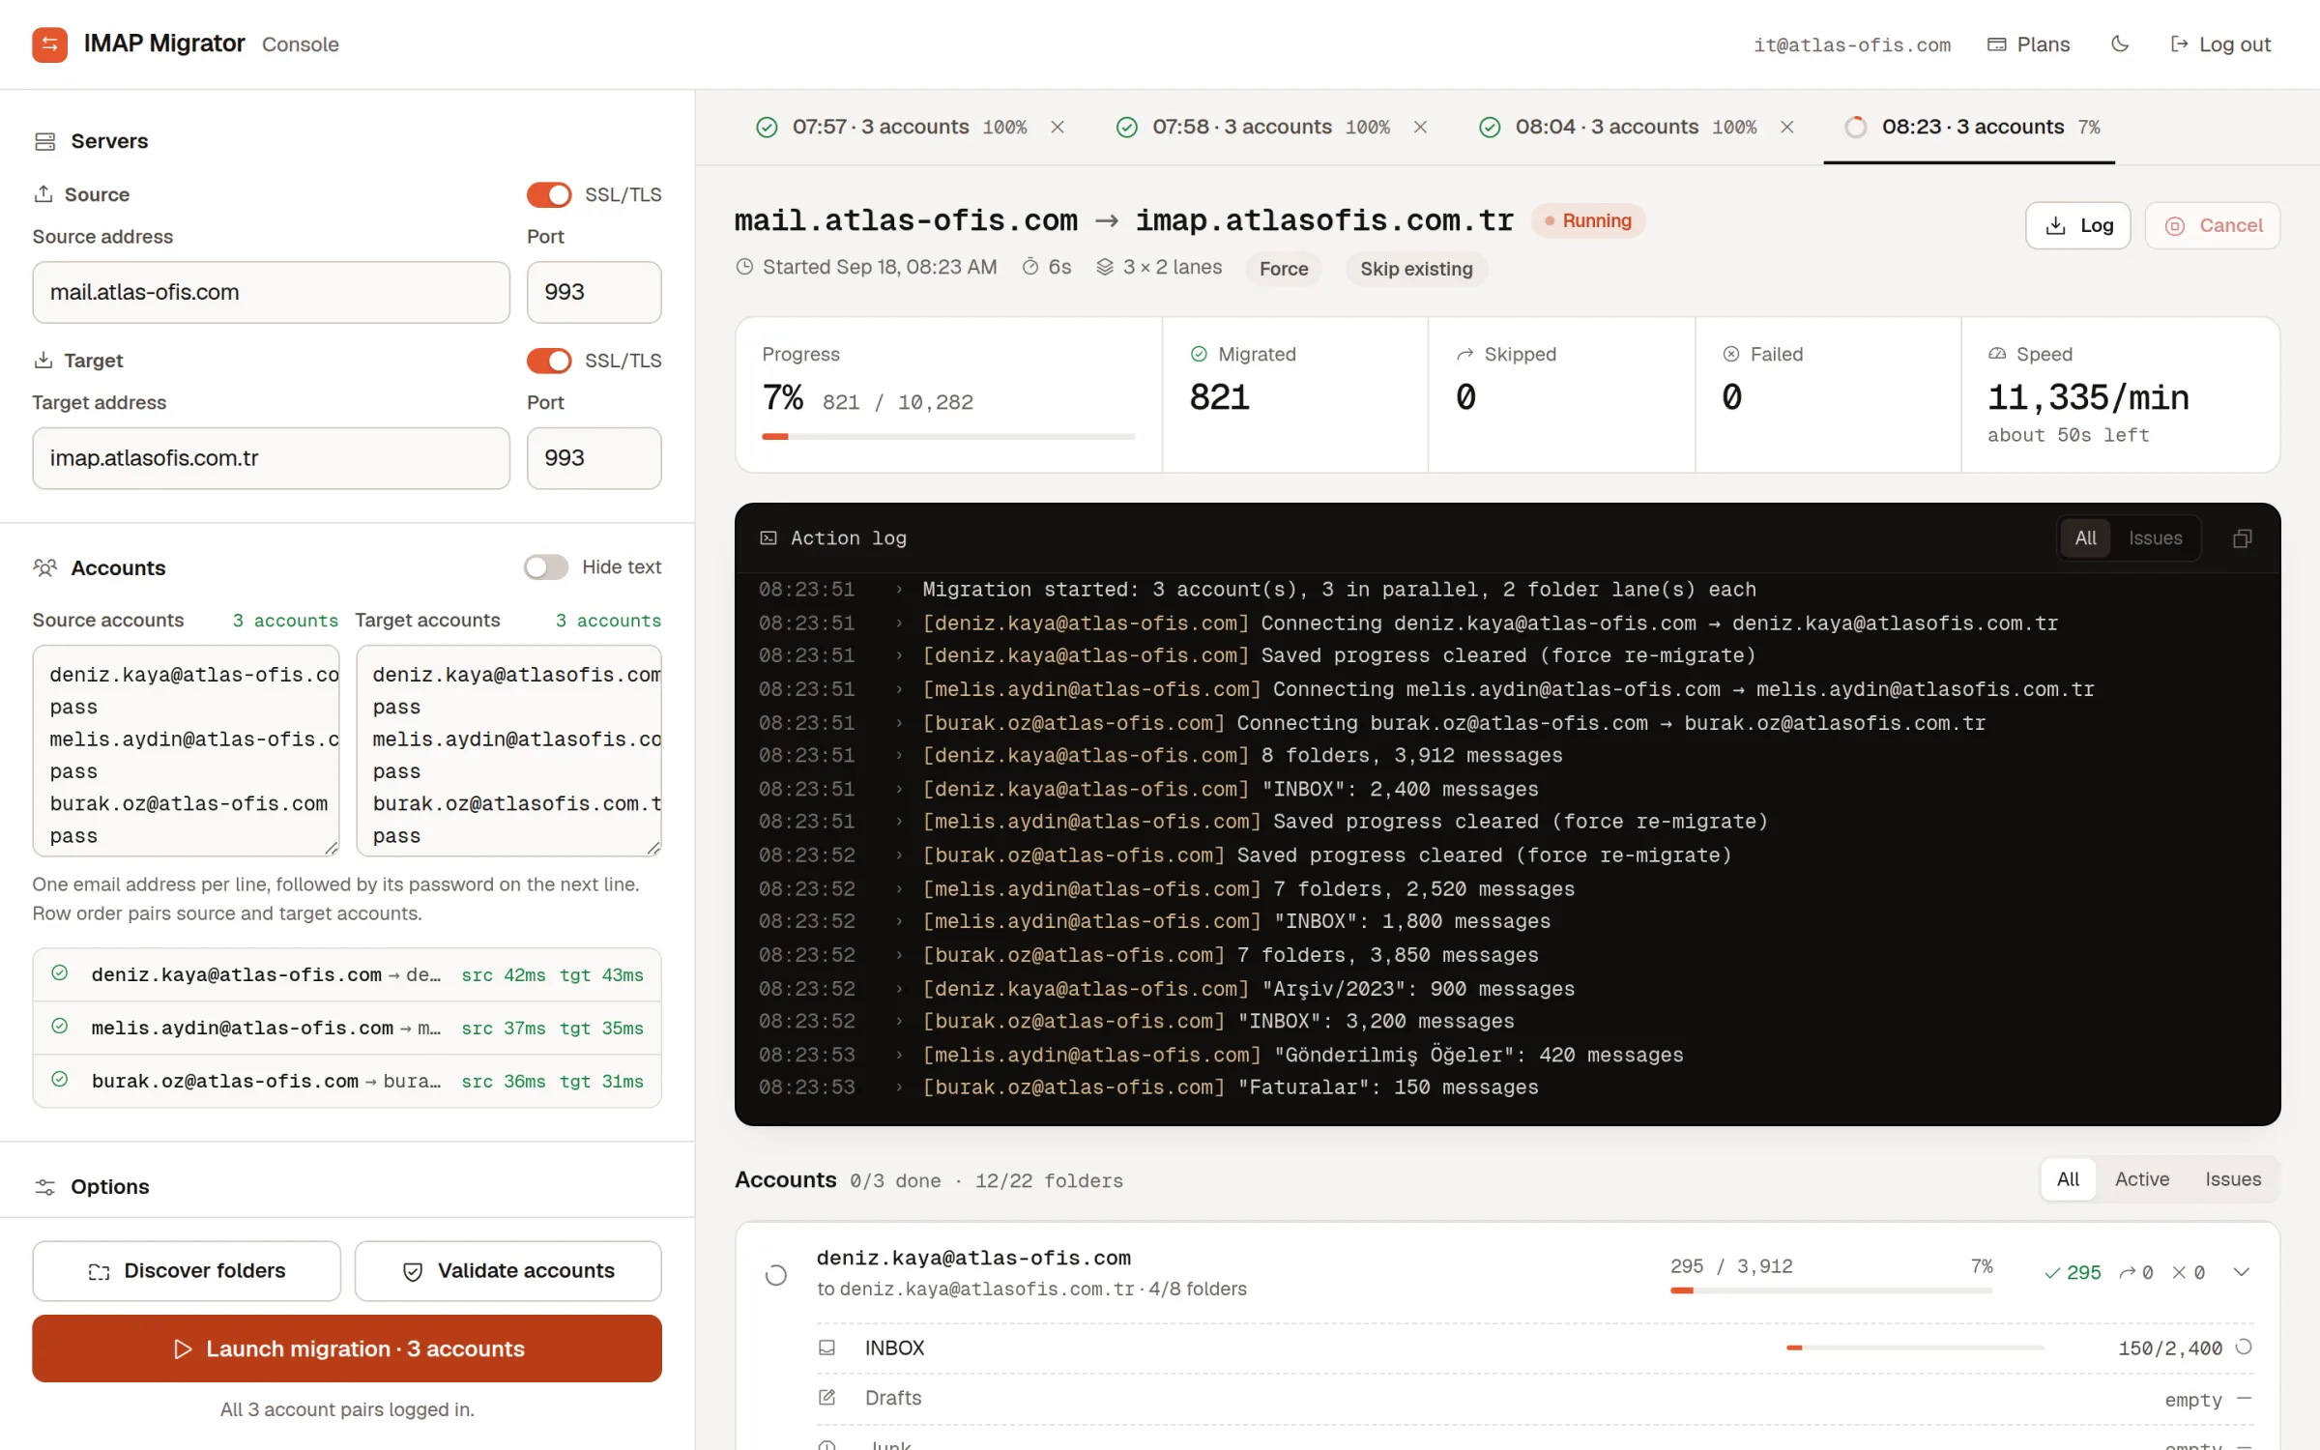Click into Source accounts textarea
Image resolution: width=2320 pixels, height=1450 pixels.
tap(186, 751)
